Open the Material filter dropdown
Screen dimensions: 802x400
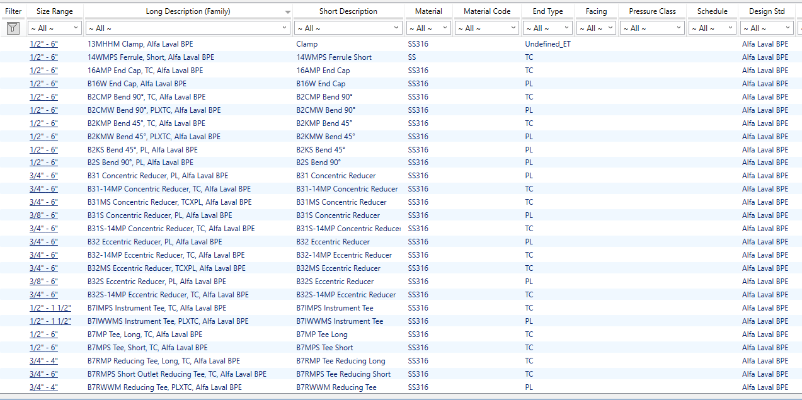pos(428,28)
